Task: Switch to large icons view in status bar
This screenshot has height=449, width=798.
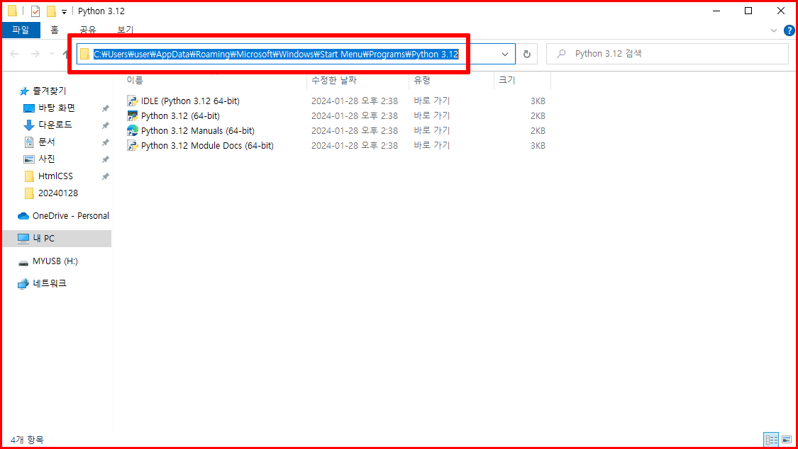Action: 786,440
